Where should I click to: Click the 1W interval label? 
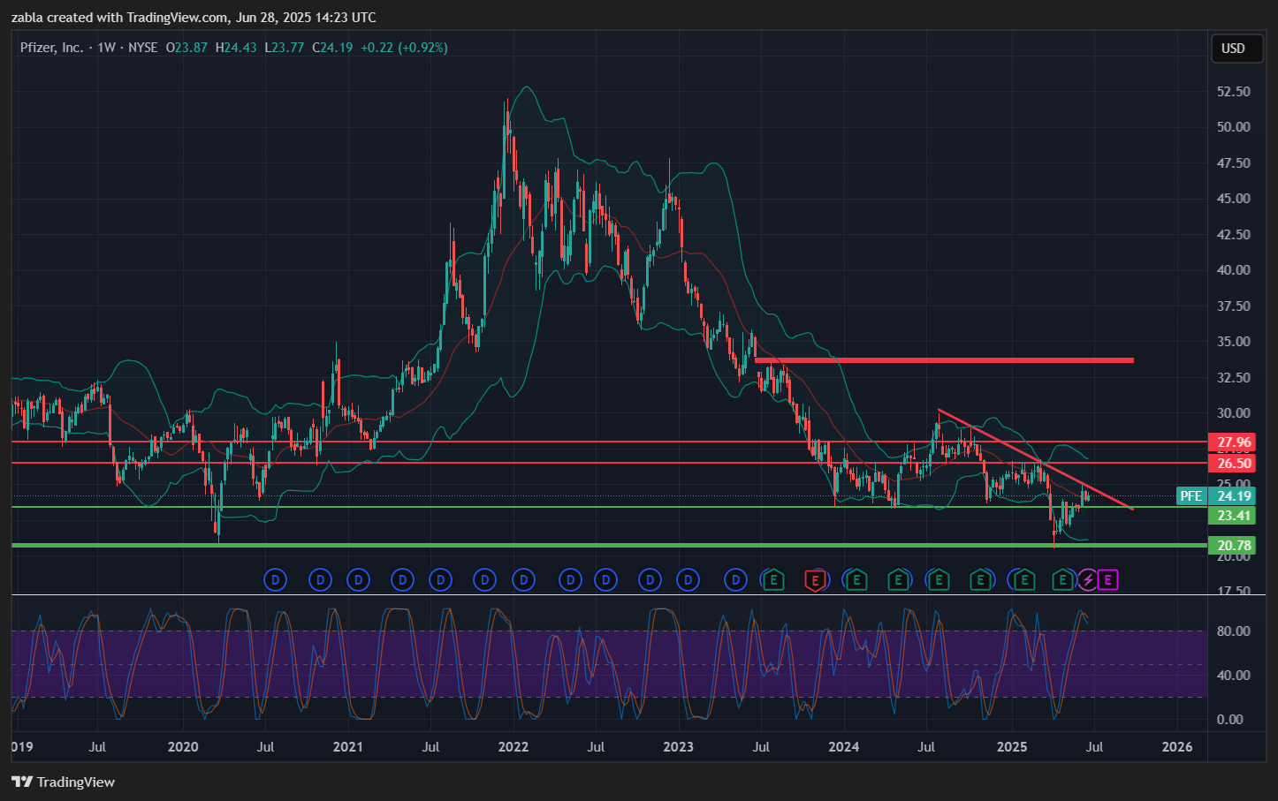pyautogui.click(x=106, y=48)
